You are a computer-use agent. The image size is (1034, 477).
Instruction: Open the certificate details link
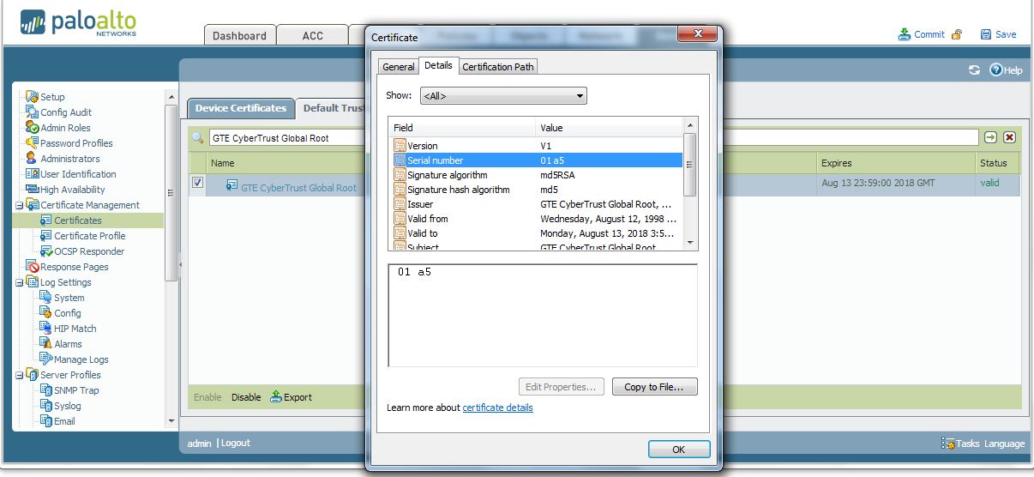tap(498, 408)
